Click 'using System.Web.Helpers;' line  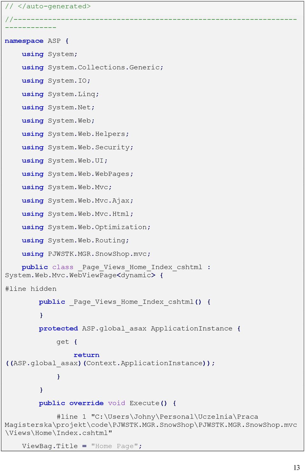point(75,134)
